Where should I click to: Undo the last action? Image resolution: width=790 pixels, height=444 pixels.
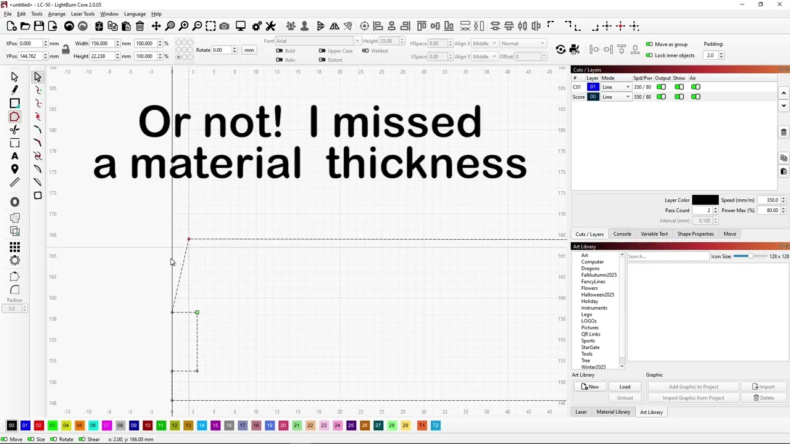[x=69, y=26]
